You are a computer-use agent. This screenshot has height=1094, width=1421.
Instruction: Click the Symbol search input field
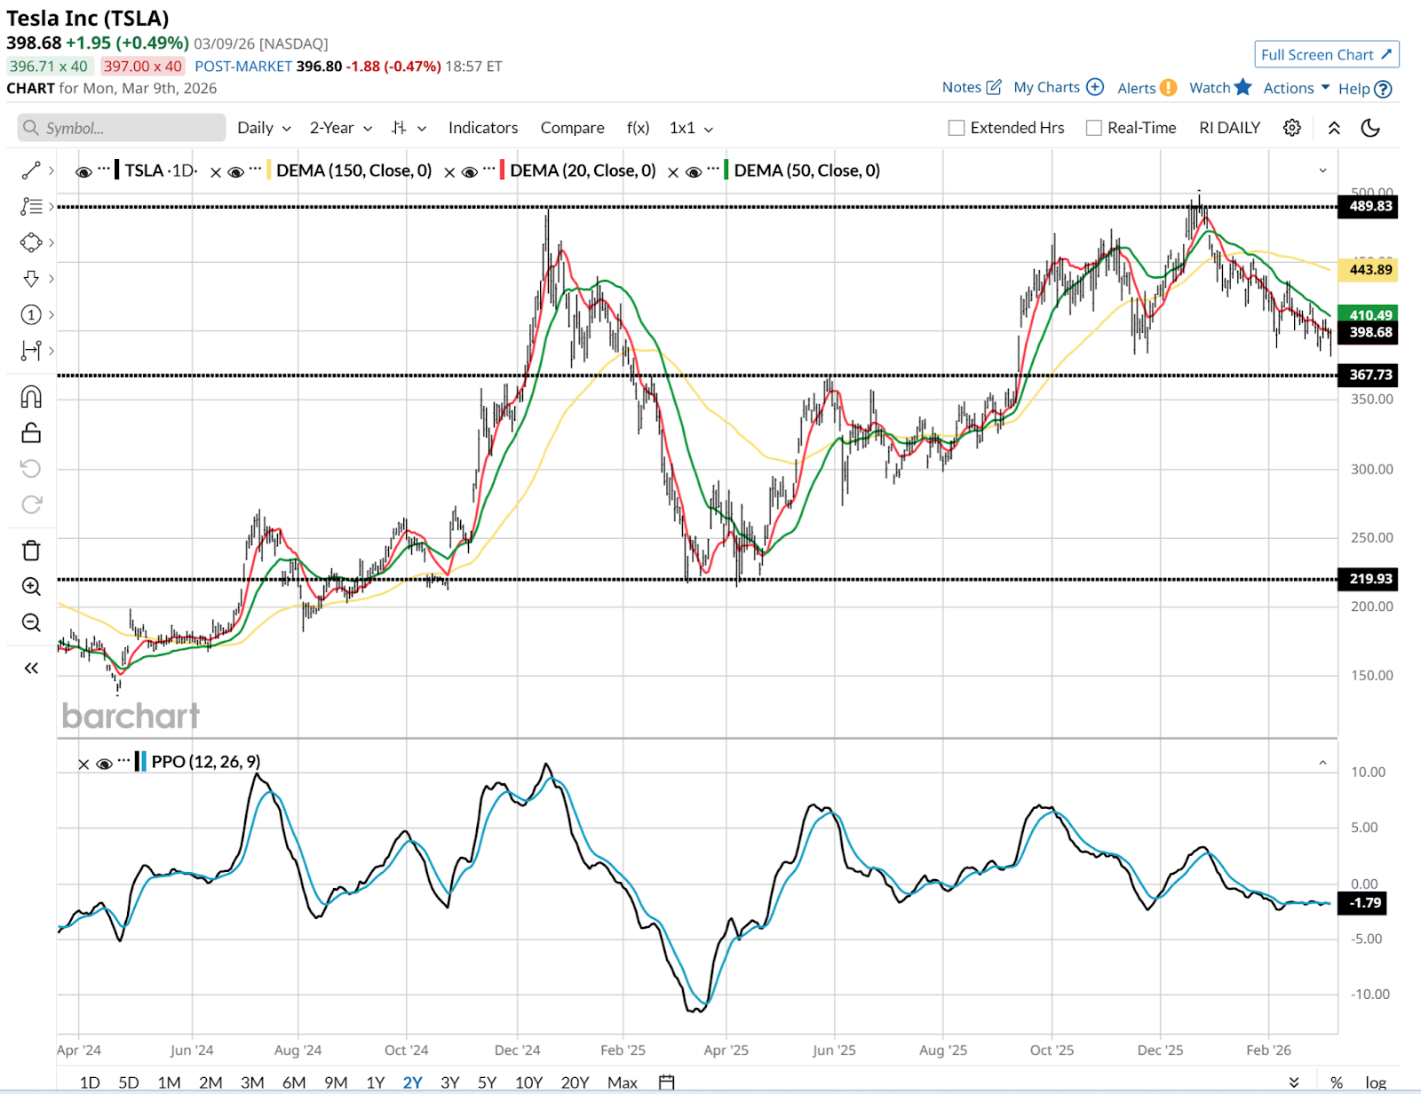pyautogui.click(x=122, y=128)
